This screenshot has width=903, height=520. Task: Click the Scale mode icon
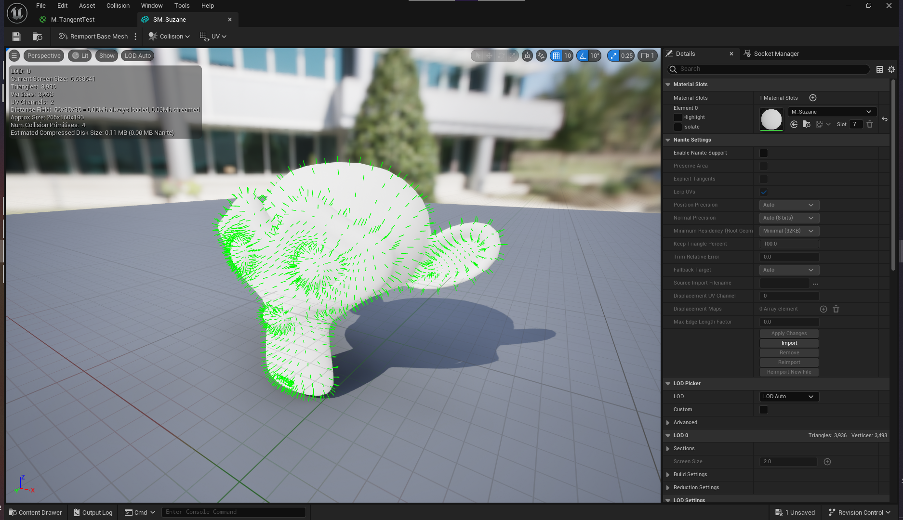click(513, 56)
